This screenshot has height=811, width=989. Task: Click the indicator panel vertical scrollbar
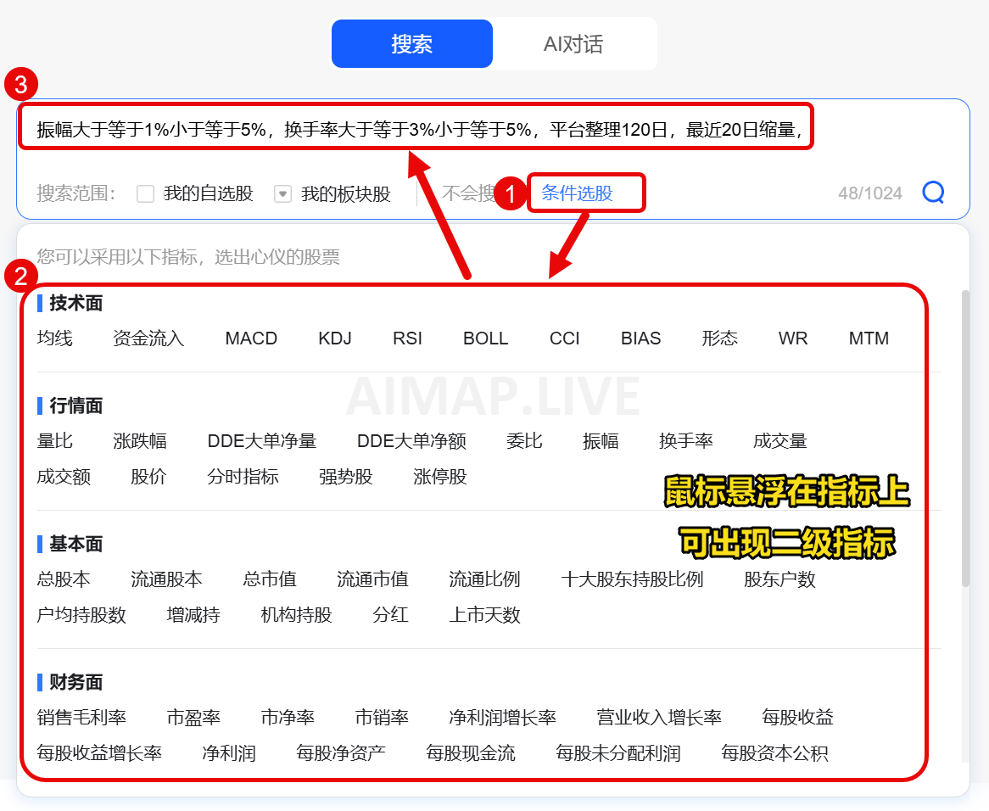[x=965, y=439]
